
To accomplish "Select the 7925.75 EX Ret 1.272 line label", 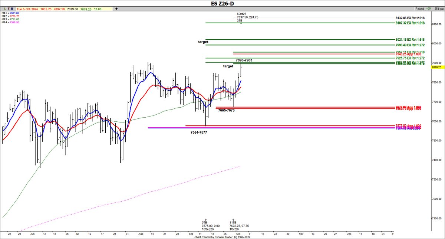I will click(410, 58).
